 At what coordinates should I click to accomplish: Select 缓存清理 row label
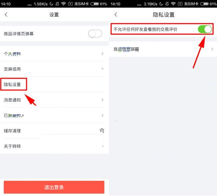pos(12,131)
